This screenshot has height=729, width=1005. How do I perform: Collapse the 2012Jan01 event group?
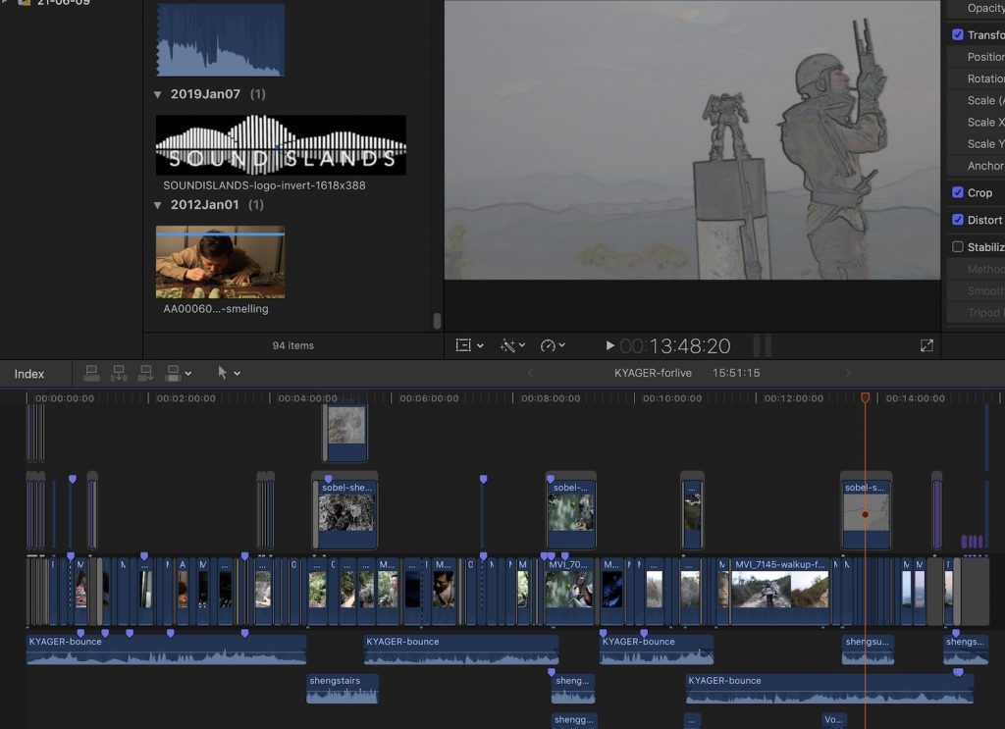point(158,205)
